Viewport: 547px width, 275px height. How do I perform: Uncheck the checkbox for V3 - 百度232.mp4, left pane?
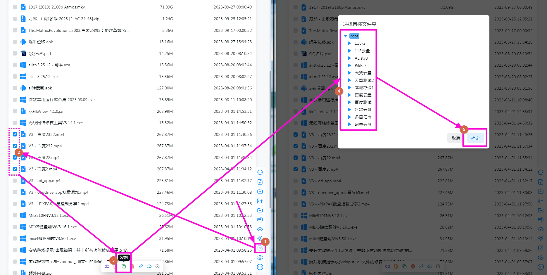(15, 146)
